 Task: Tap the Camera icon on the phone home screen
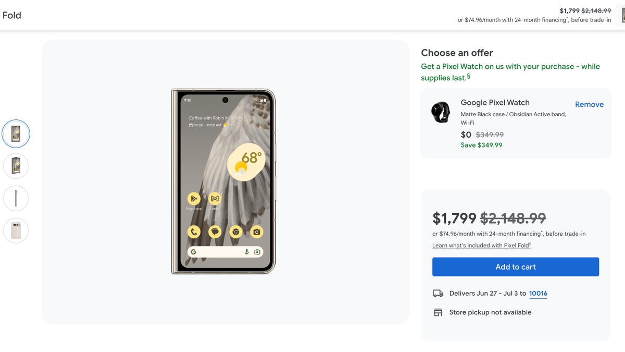(256, 232)
